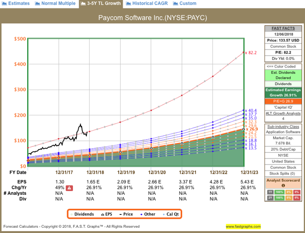The image size is (305, 233).
Task: Click chart icon beside Estimates tab
Action: click(x=4, y=3)
